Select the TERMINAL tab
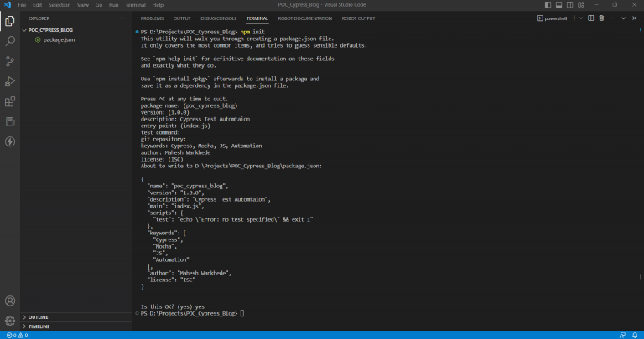 tap(257, 18)
